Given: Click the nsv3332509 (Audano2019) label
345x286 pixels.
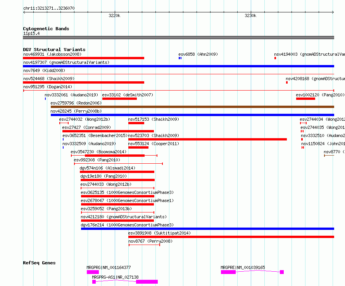Looking at the screenshot, I should coord(89,144).
